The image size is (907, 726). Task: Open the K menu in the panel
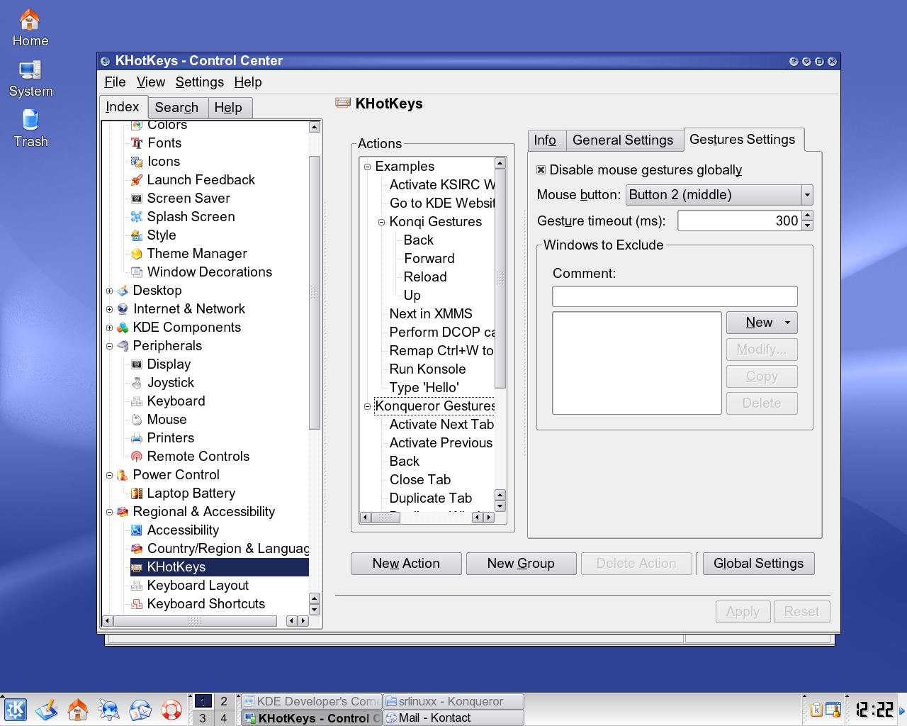[x=15, y=710]
